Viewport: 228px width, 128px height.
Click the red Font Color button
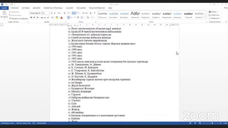tap(62, 17)
